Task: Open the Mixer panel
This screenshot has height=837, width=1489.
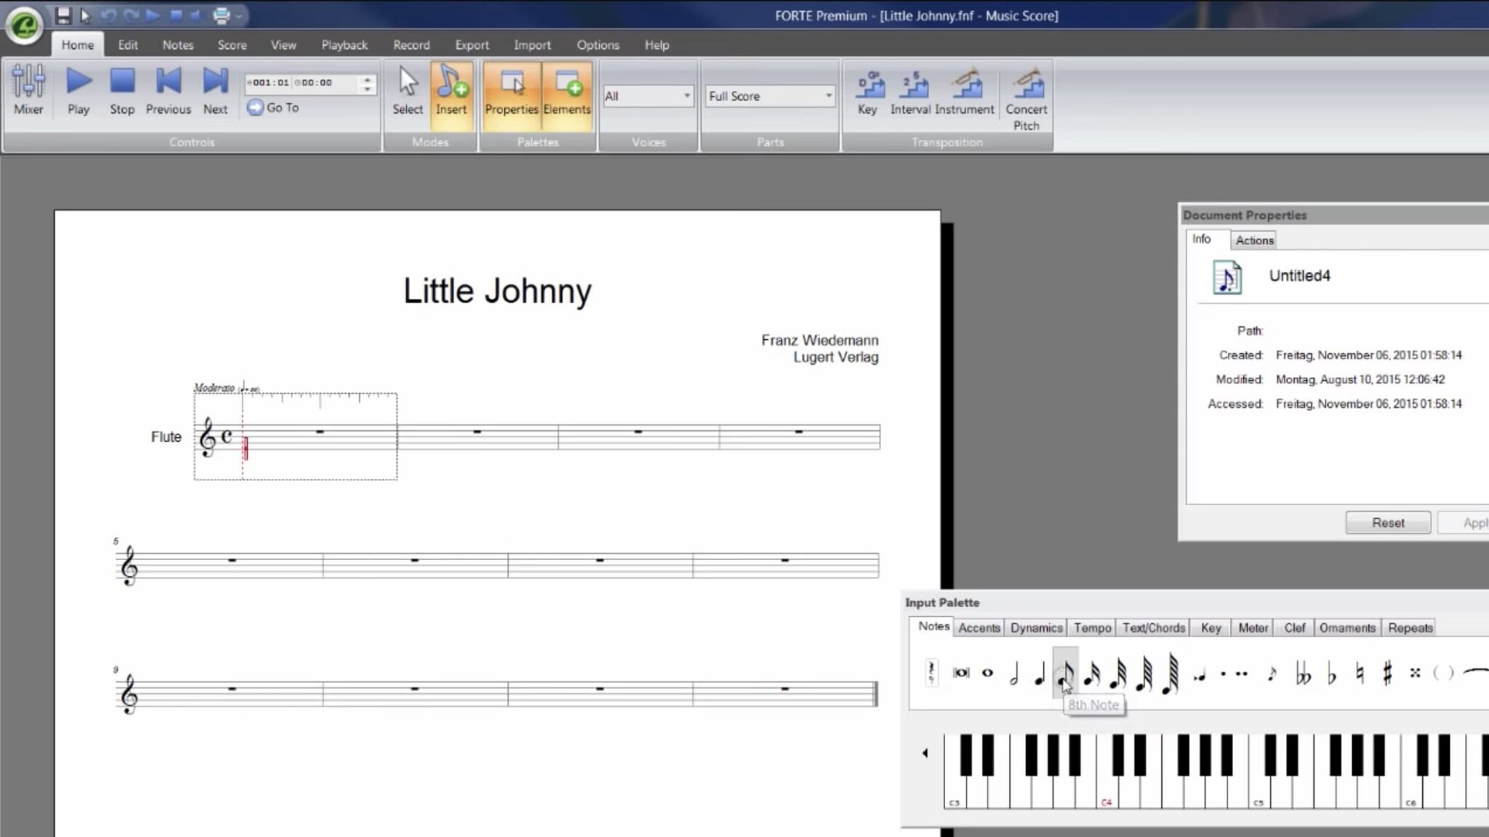Action: click(x=28, y=91)
